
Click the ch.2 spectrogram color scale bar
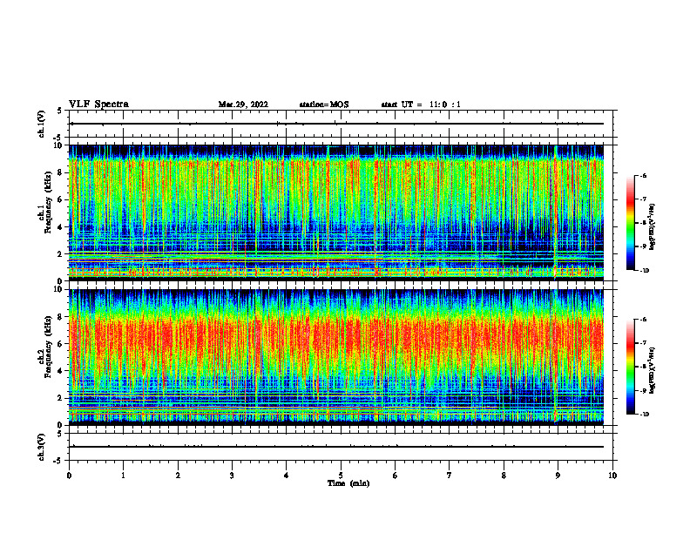coord(631,367)
